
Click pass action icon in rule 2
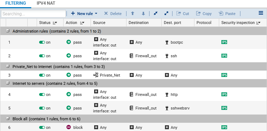pos(68,55)
